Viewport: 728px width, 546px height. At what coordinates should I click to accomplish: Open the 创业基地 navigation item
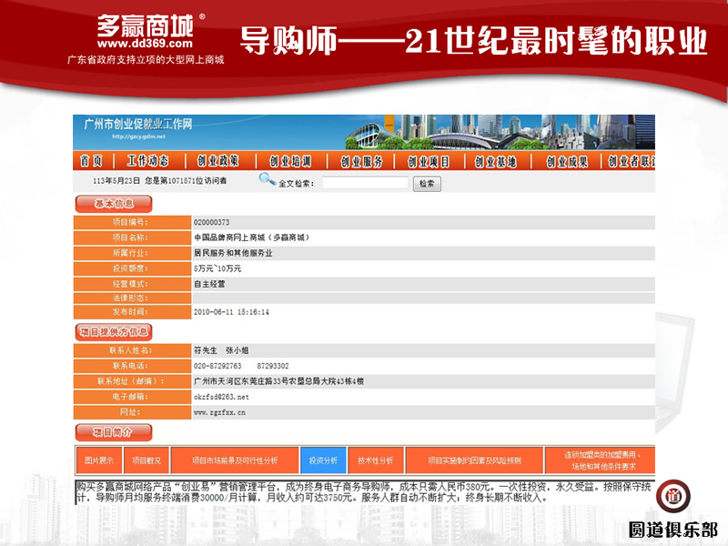click(x=496, y=161)
